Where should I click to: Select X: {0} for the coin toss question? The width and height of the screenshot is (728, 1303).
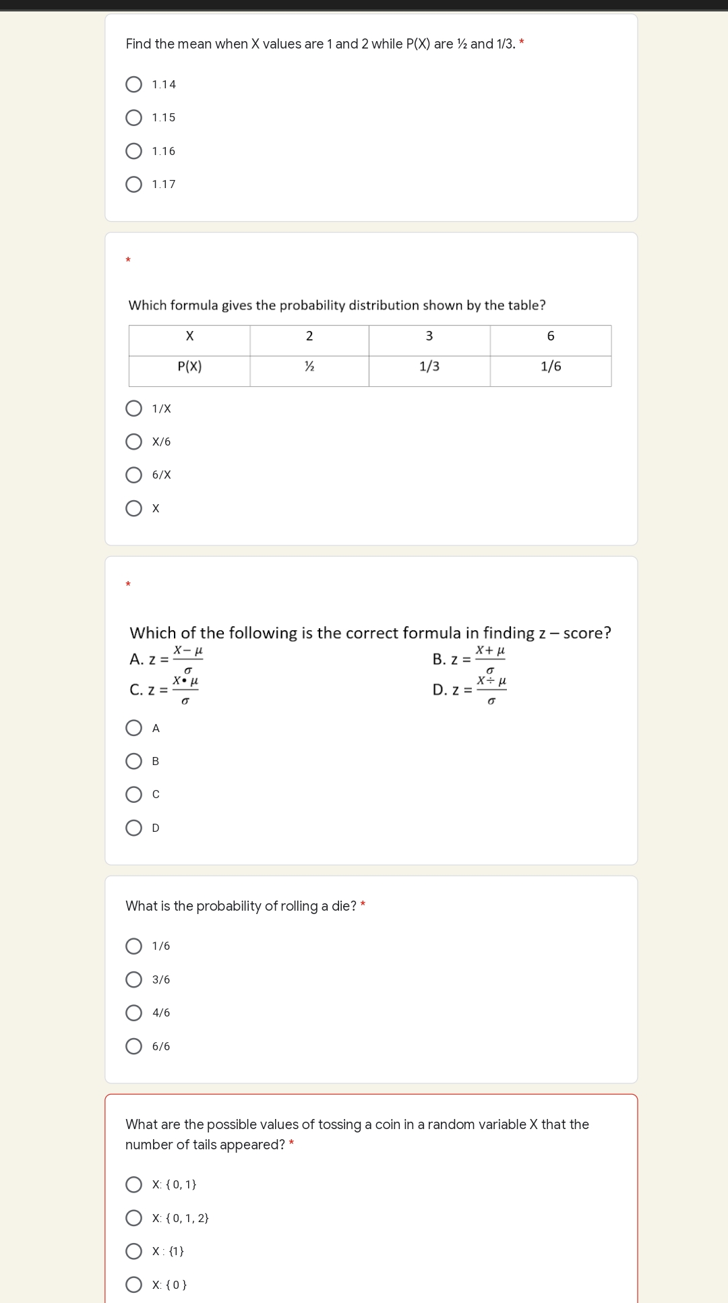133,1284
